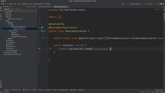
Task: Select the BasicApplication.java editor tab
Action: [x=61, y=7]
